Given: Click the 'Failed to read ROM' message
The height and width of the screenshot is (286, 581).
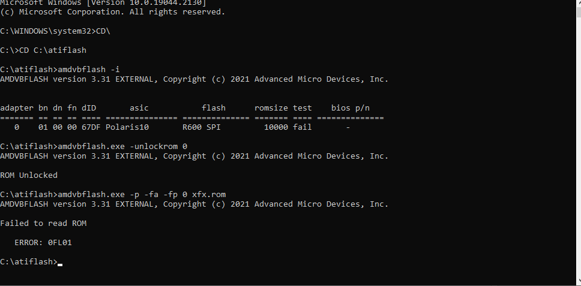Looking at the screenshot, I should click(x=43, y=224).
